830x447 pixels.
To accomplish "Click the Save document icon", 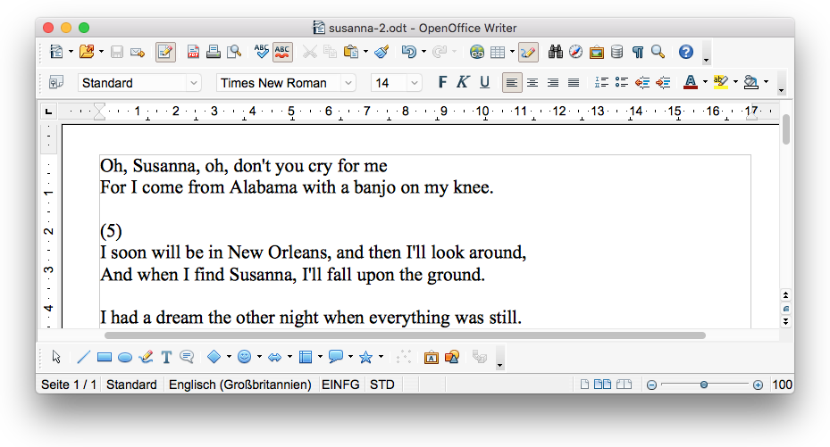I will (117, 52).
